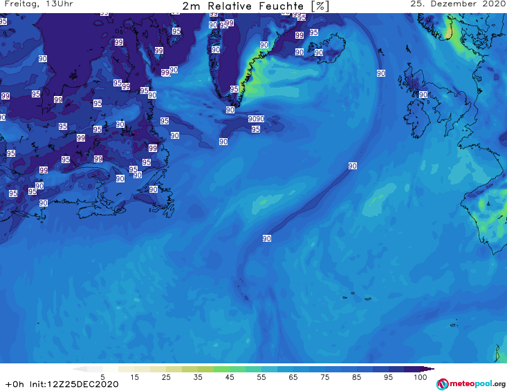This screenshot has height=391, width=507.
Task: Click the round meteopool logo icon
Action: tap(442, 384)
